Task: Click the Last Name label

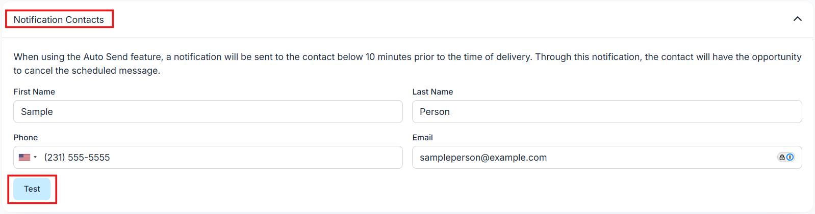Action: pos(432,92)
